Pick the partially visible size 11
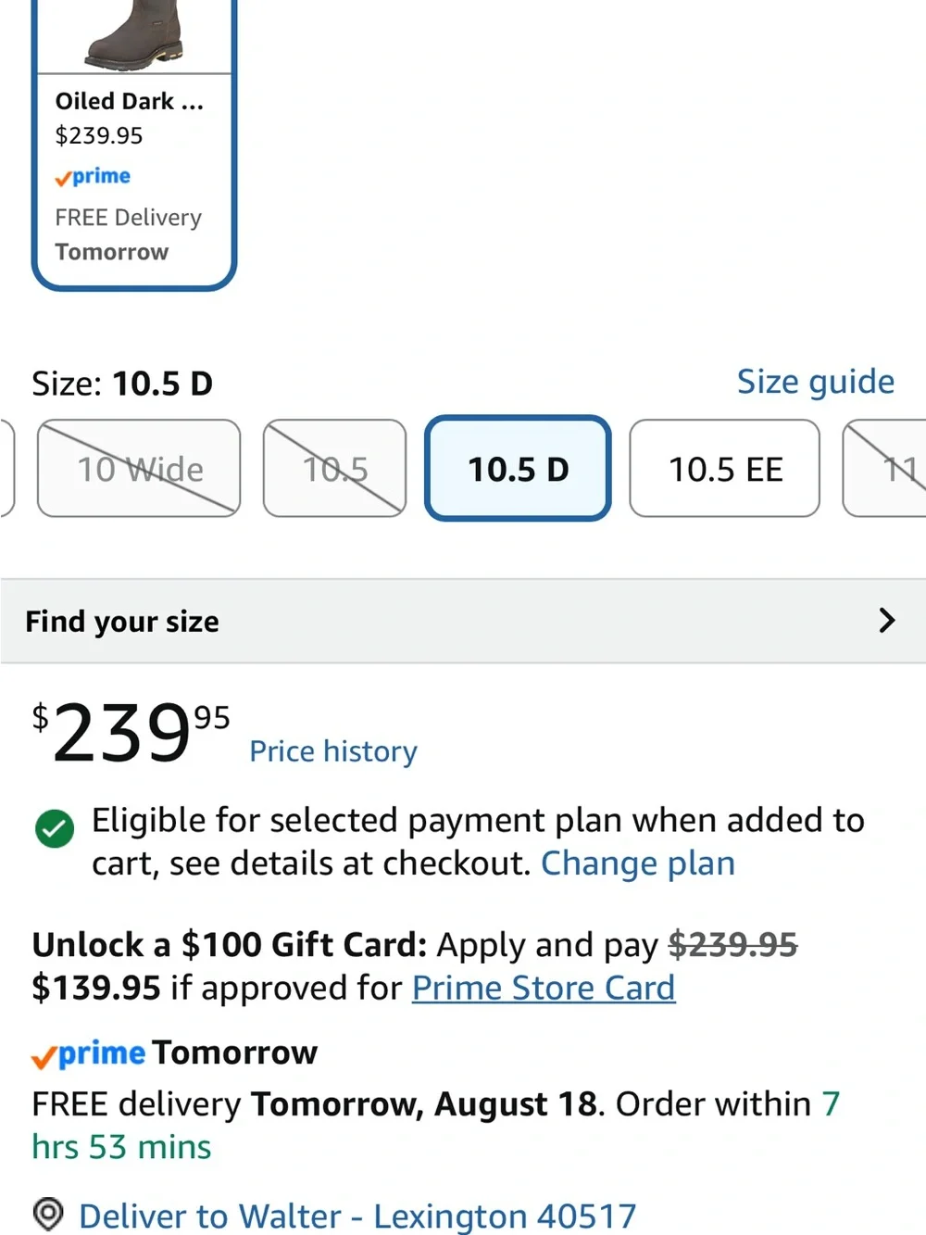926x1235 pixels. coord(885,469)
